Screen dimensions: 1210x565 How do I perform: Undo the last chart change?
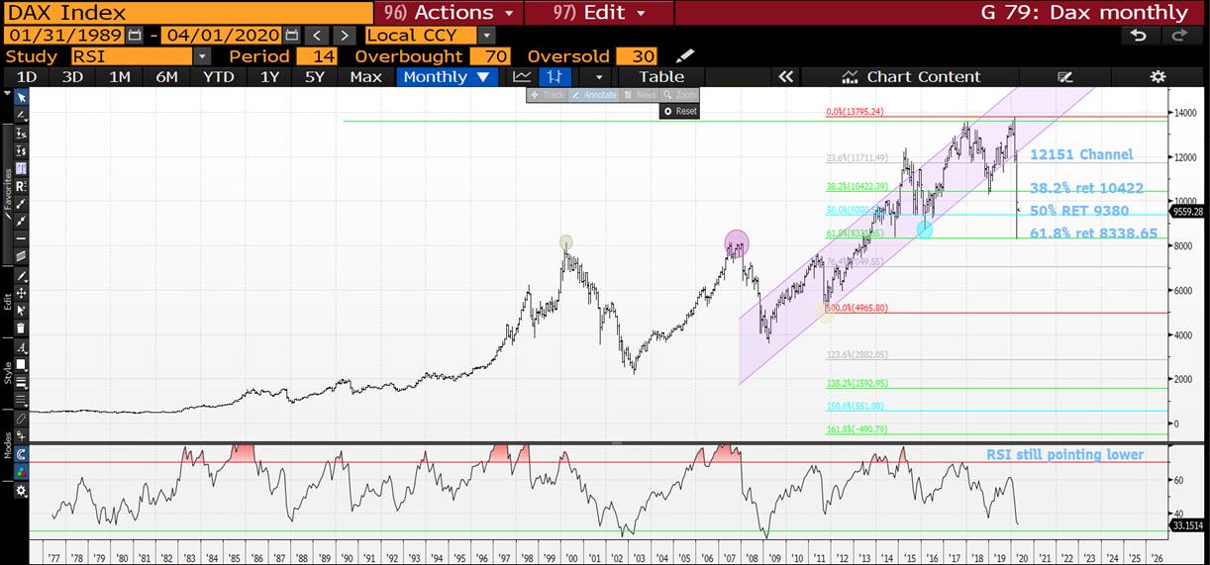pyautogui.click(x=1139, y=35)
